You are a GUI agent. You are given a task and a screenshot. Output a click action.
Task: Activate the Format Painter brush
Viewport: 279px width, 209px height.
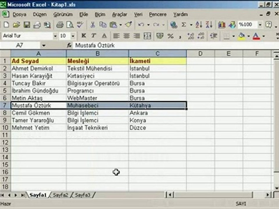(129, 25)
